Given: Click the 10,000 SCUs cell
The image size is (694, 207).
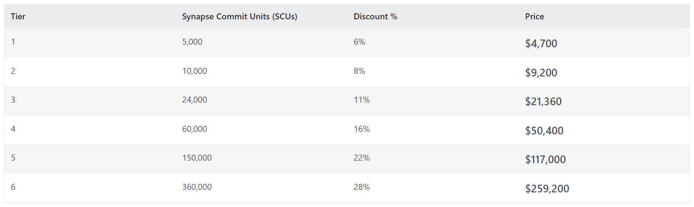Looking at the screenshot, I should click(194, 71).
